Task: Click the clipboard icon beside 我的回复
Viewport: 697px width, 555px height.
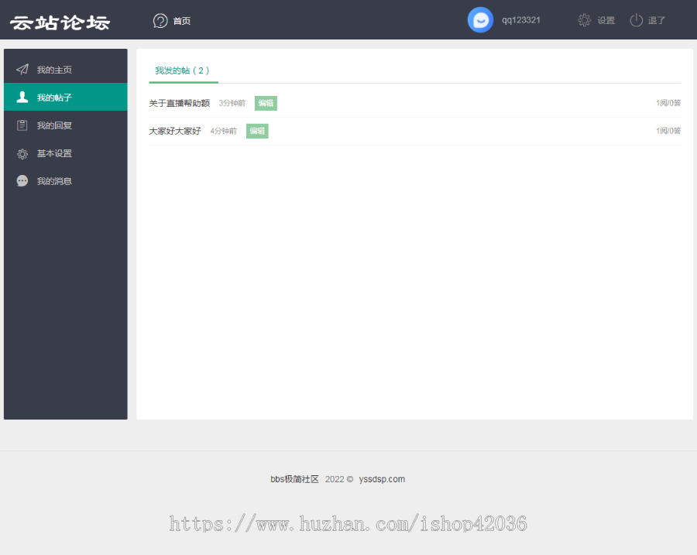Action: coord(22,125)
